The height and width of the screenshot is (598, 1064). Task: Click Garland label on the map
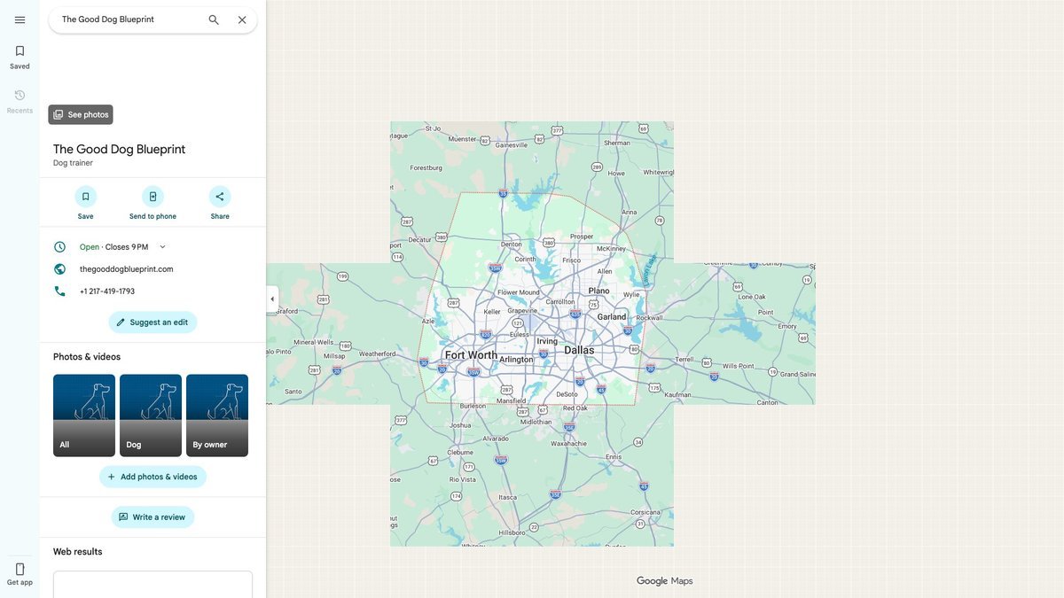tap(612, 316)
